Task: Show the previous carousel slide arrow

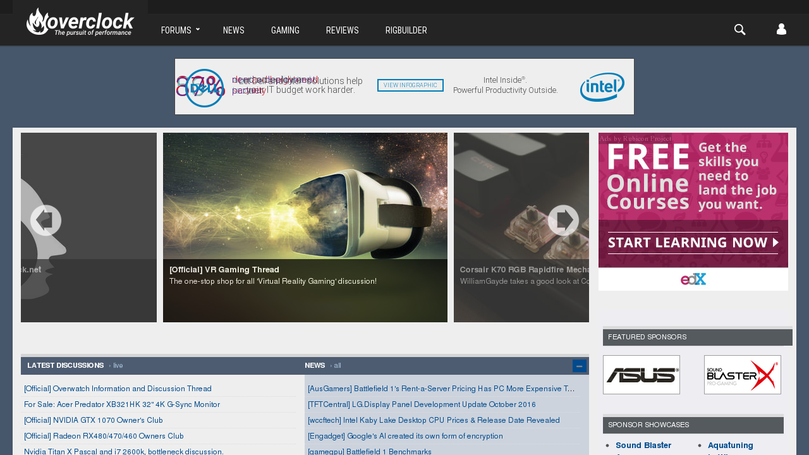Action: 46,221
